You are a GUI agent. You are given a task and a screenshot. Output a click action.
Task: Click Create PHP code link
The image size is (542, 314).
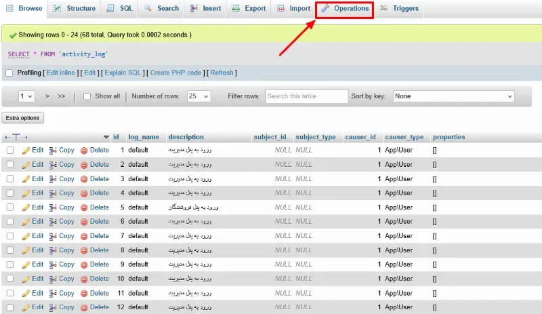175,73
